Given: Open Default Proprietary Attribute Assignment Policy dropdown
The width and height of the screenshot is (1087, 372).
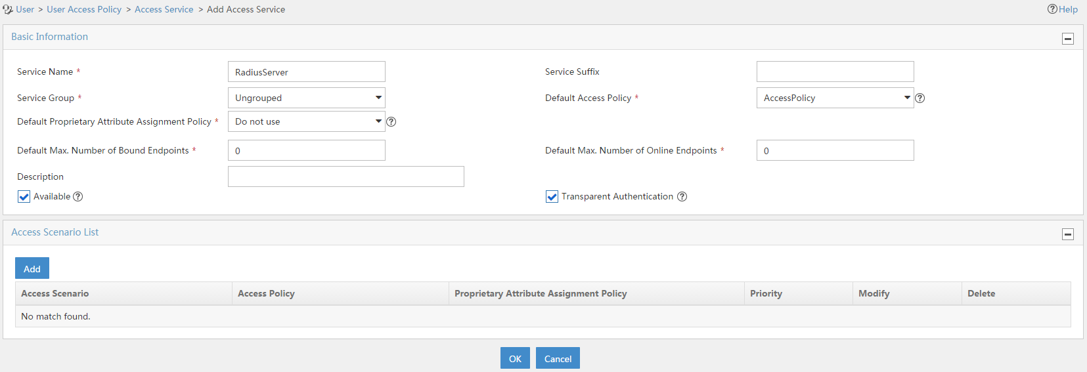Looking at the screenshot, I should click(x=307, y=121).
